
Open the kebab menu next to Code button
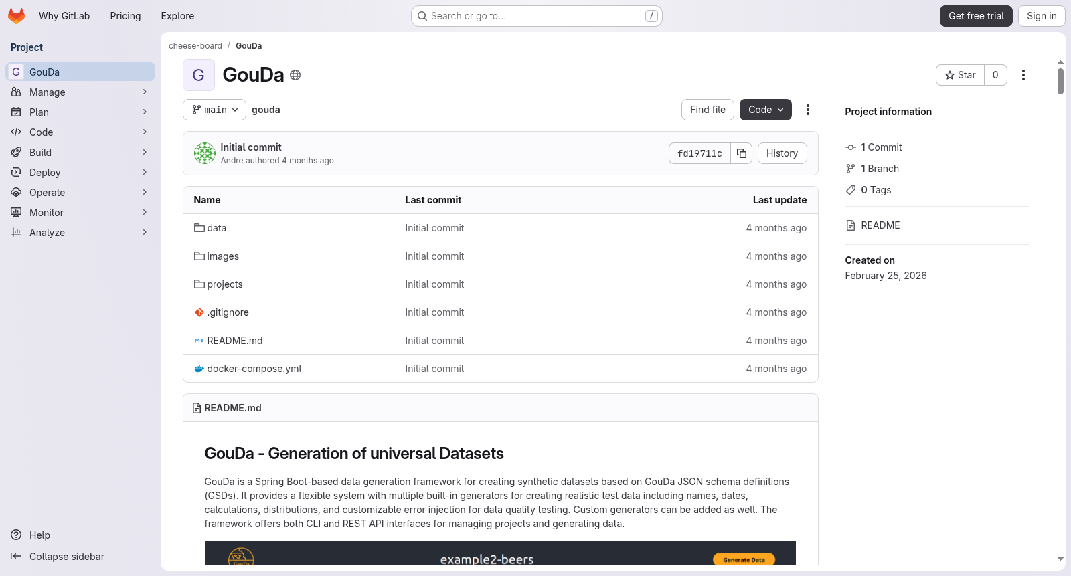tap(808, 110)
